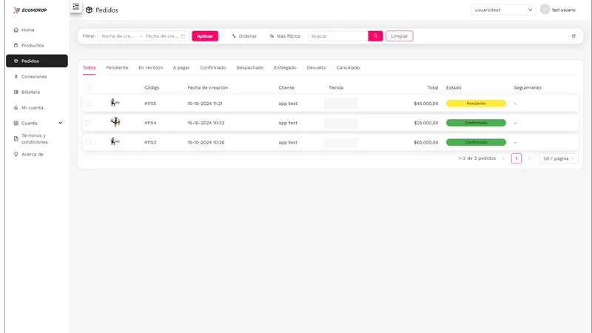Click the Aplicar button
This screenshot has width=592, height=333.
[205, 36]
